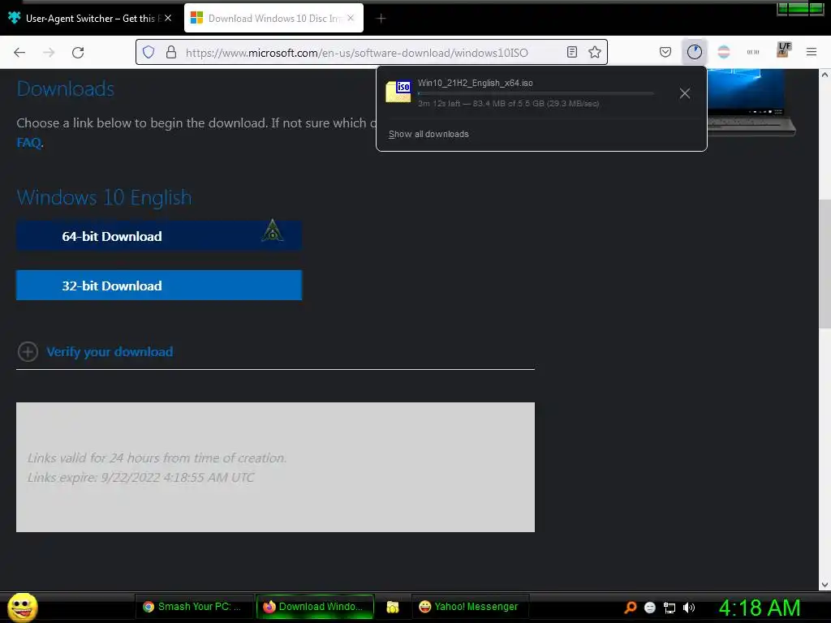Open the User-Agent Switcher extension icon
The image size is (831, 623).
pyautogui.click(x=723, y=52)
